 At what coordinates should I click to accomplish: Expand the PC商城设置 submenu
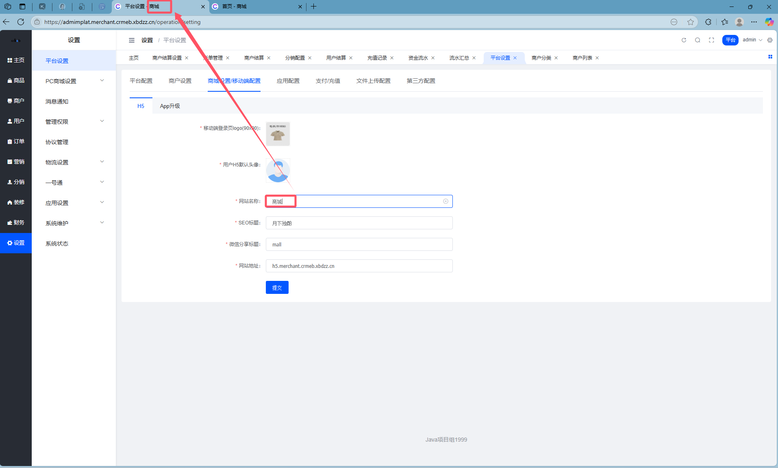coord(74,81)
